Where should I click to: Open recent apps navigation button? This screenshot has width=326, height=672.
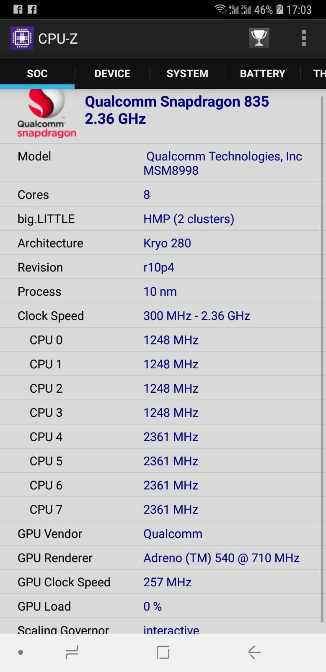pos(72,652)
